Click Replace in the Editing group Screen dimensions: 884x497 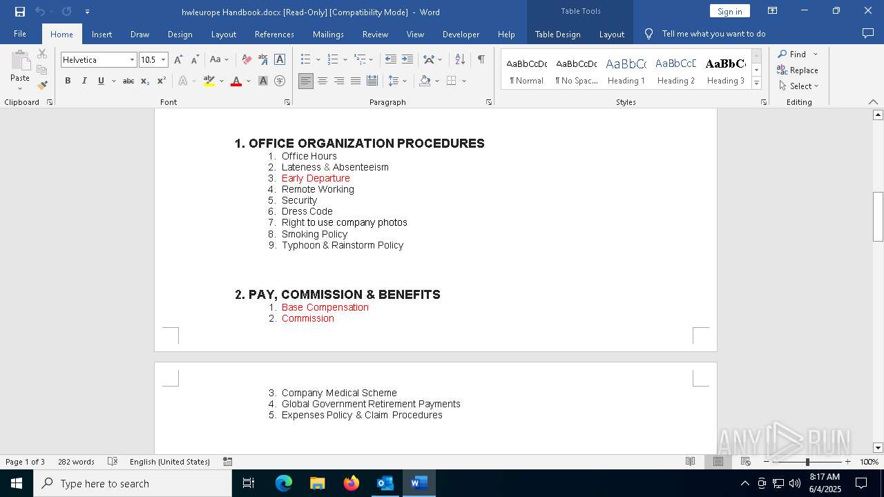click(798, 70)
